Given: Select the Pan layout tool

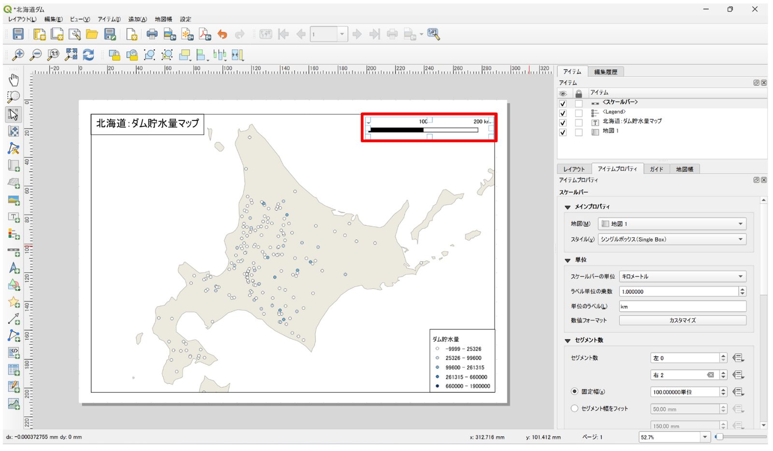Looking at the screenshot, I should click(x=14, y=80).
